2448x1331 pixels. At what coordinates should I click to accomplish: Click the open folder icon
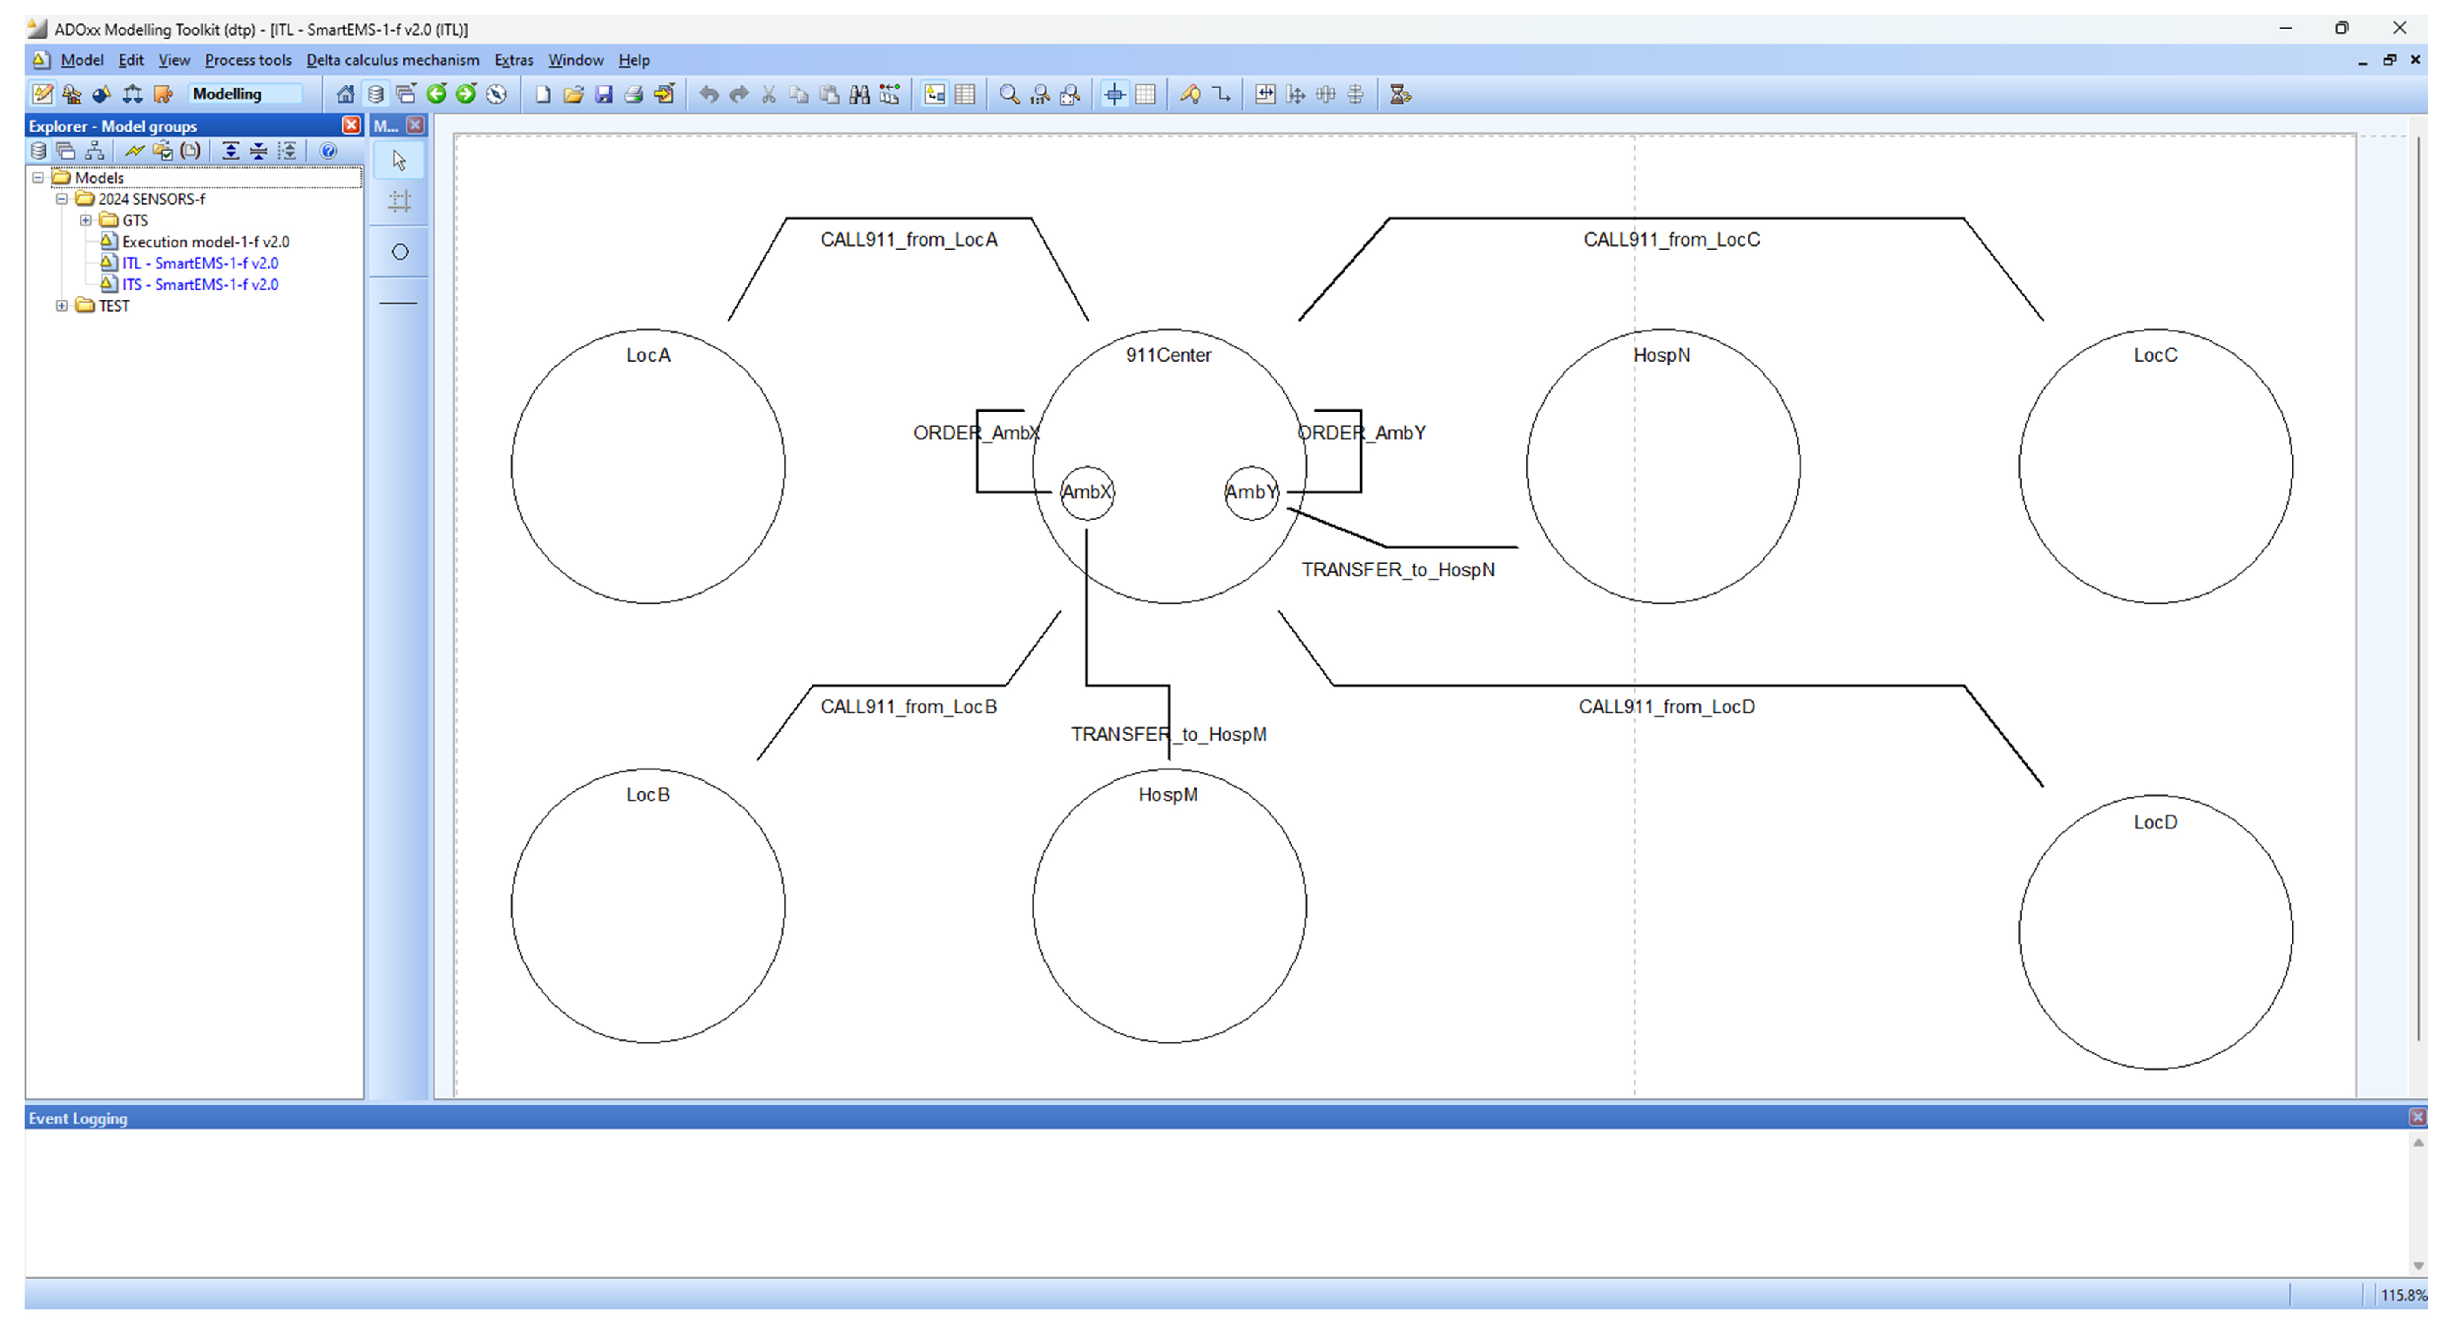click(x=573, y=94)
